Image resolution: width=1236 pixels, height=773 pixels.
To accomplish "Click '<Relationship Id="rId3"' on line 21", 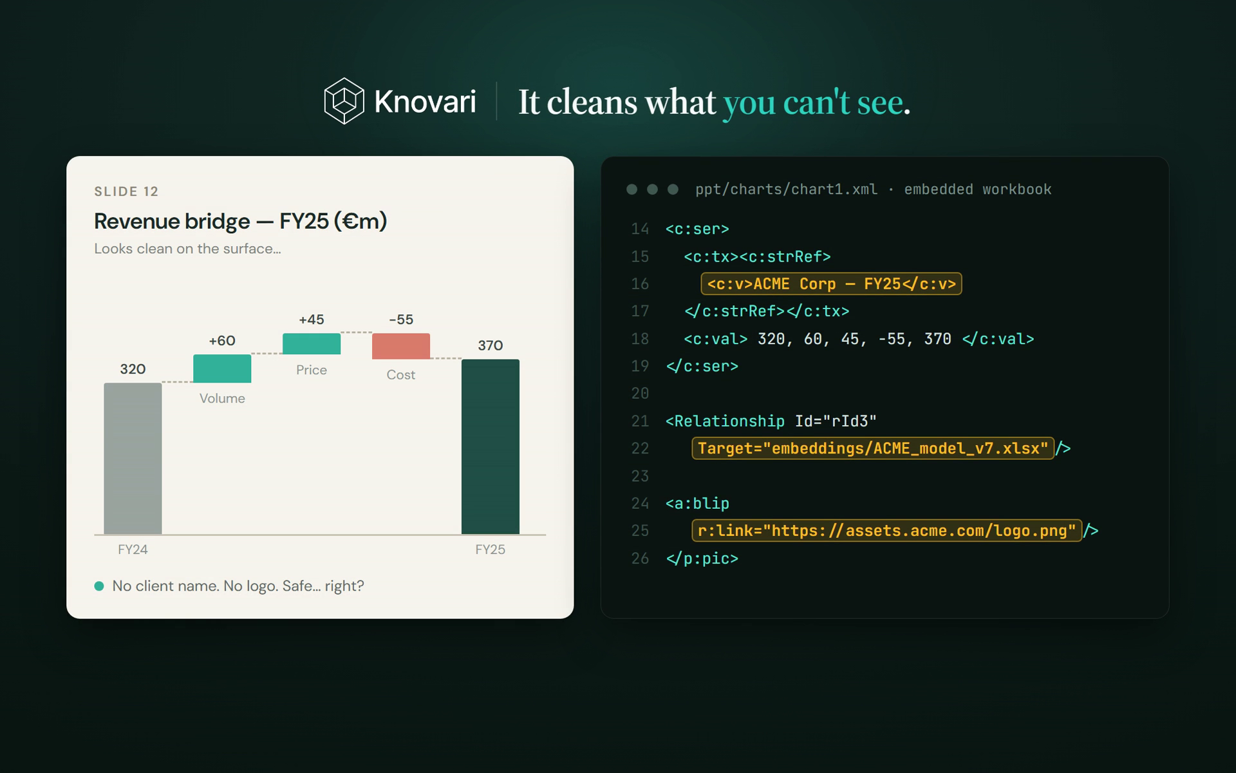I will point(771,421).
